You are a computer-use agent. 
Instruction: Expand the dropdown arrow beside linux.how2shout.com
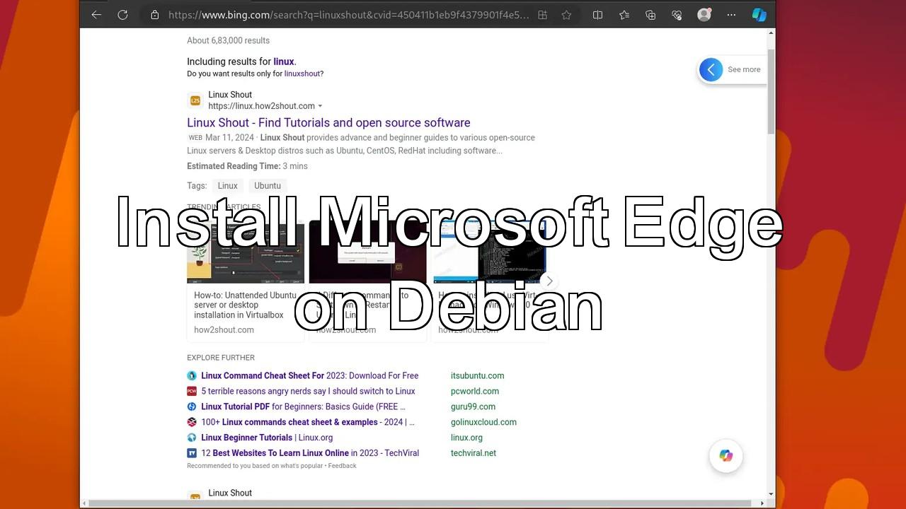pyautogui.click(x=320, y=107)
